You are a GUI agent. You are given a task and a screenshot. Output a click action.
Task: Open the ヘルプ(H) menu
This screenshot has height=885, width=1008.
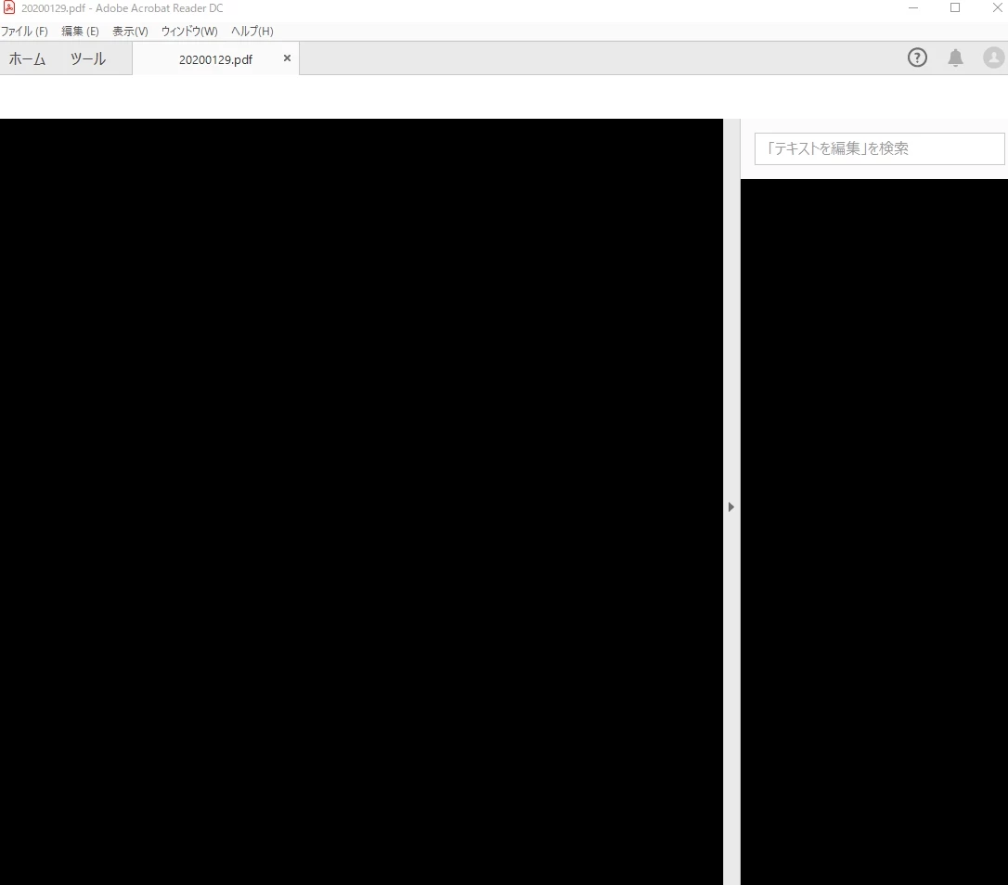252,31
